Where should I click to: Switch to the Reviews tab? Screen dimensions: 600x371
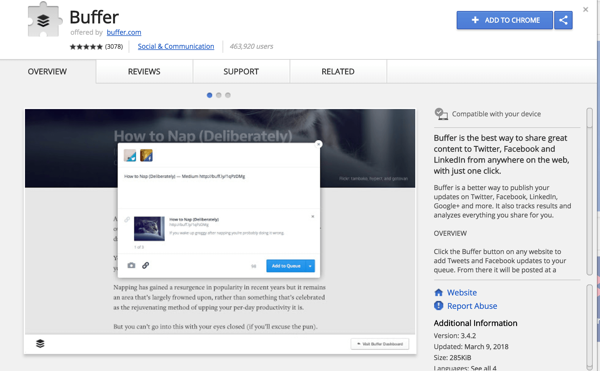pos(144,72)
